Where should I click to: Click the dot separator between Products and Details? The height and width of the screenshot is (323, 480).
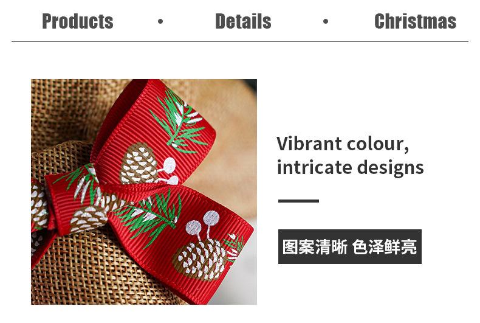[x=160, y=21]
